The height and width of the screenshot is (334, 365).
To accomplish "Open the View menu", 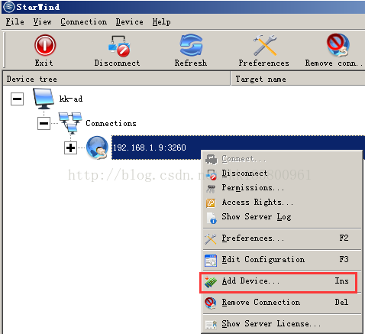I will coord(42,22).
